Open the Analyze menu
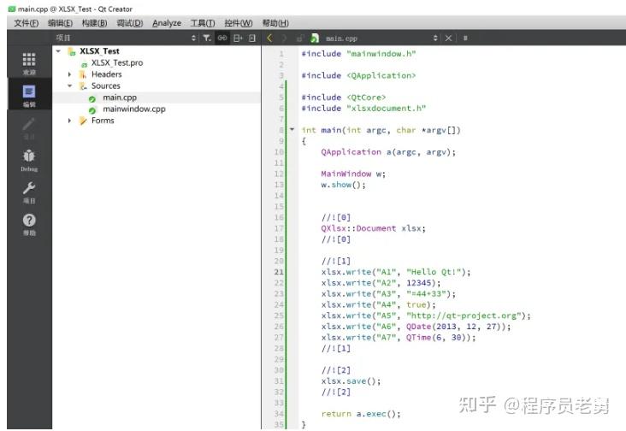The width and height of the screenshot is (626, 431). click(167, 23)
